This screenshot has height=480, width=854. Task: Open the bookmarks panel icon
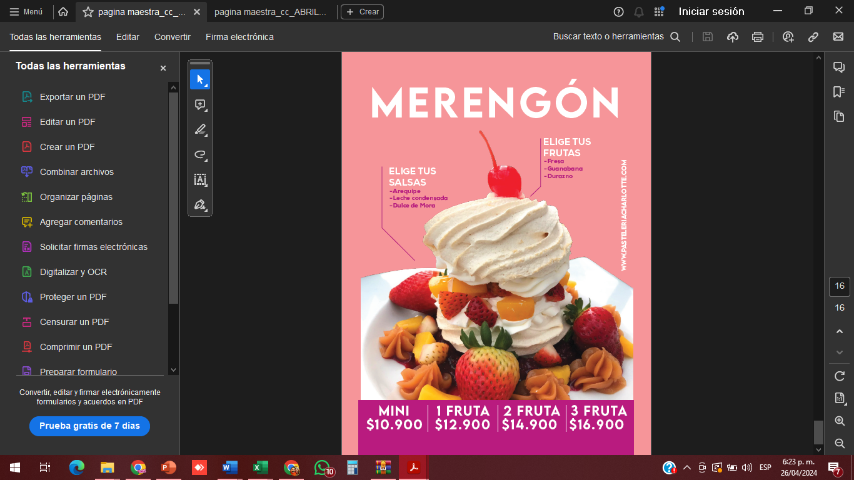[x=838, y=92]
